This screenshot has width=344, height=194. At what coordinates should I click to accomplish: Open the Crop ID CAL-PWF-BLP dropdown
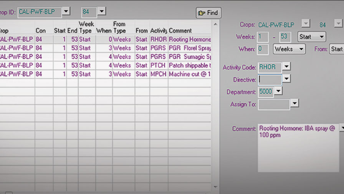pos(66,11)
